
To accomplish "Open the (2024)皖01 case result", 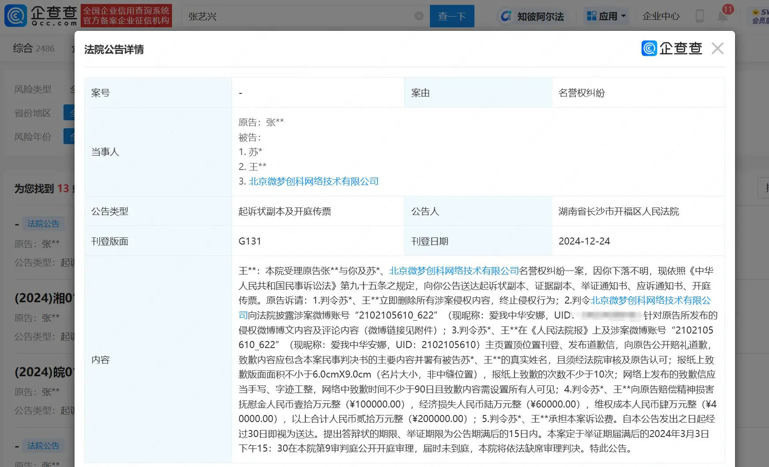I will [x=43, y=372].
